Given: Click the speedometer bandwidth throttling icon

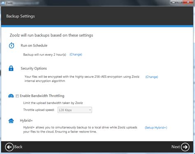Looking at the screenshot, I should pyautogui.click(x=11, y=96).
